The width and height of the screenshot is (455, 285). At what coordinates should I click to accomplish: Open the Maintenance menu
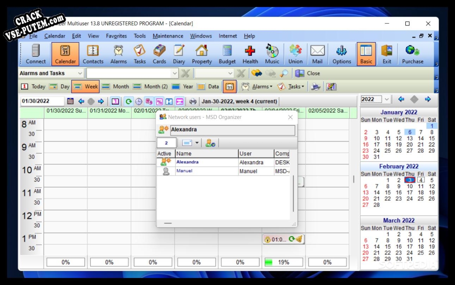[x=168, y=36]
